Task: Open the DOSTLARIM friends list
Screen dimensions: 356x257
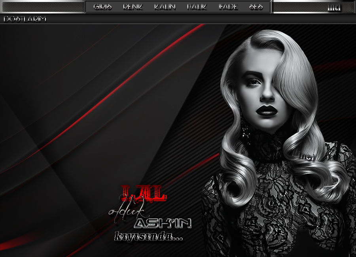Action: (x=25, y=19)
